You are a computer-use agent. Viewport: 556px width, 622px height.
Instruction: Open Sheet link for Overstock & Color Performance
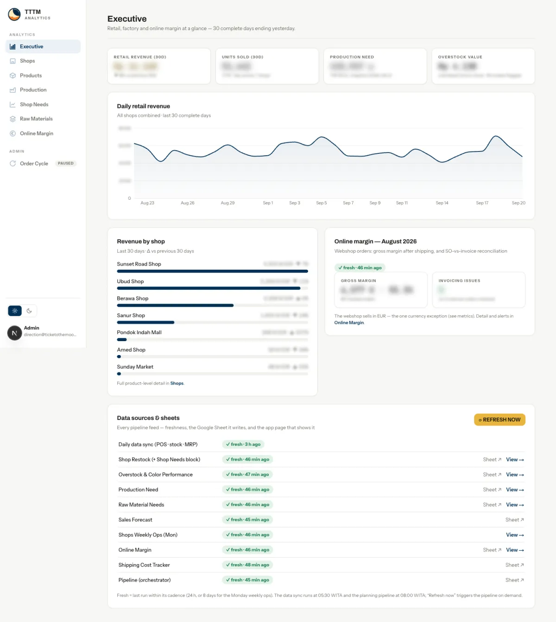pyautogui.click(x=492, y=475)
